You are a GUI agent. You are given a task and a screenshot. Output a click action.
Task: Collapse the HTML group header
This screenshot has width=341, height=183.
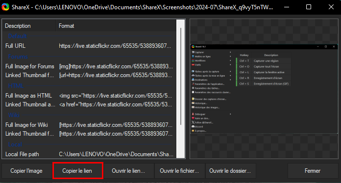click(16, 86)
